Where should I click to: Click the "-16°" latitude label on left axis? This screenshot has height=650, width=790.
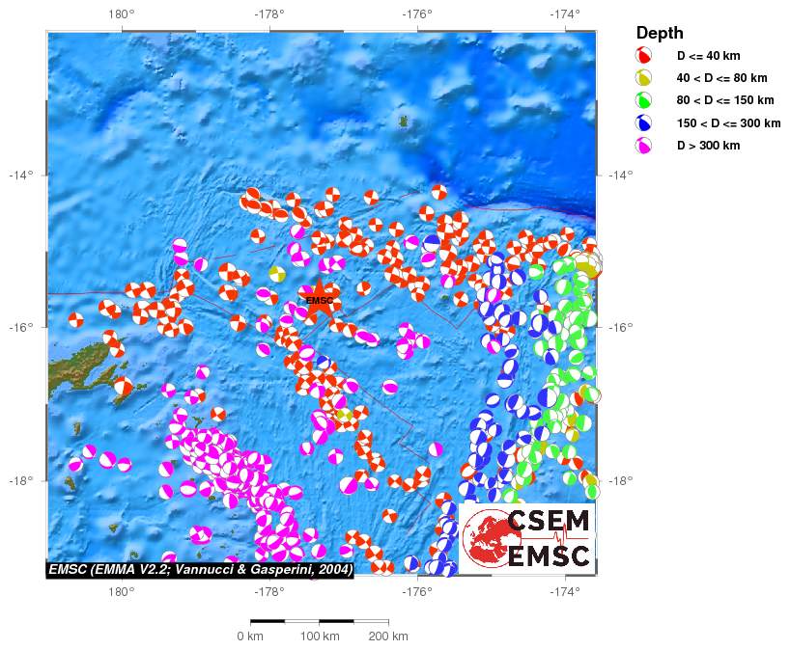(21, 328)
